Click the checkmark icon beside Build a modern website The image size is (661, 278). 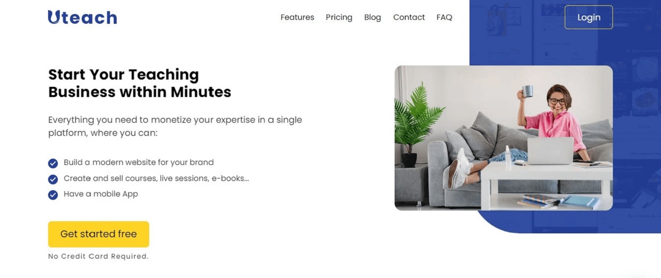click(x=53, y=164)
